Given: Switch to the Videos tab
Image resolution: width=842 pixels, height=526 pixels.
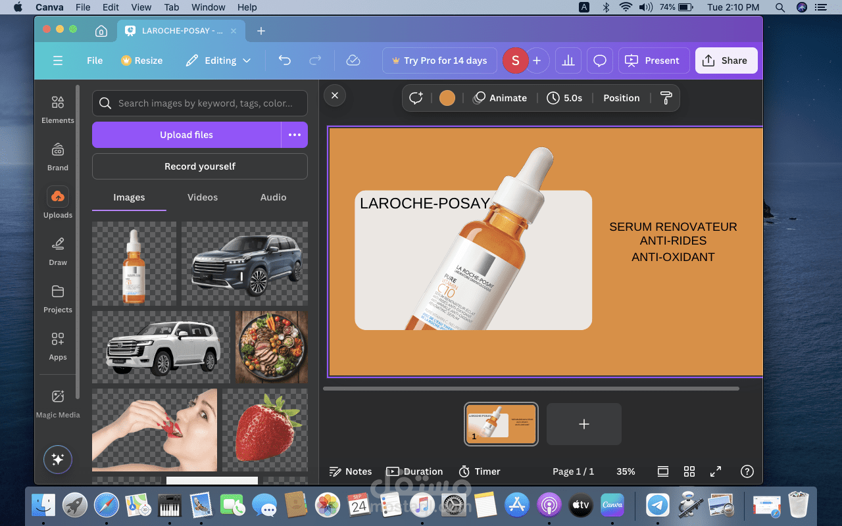Looking at the screenshot, I should [x=203, y=197].
